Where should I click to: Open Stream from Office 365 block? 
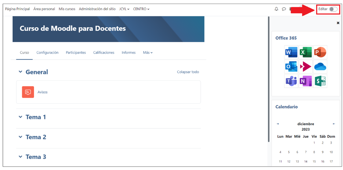pyautogui.click(x=306, y=67)
